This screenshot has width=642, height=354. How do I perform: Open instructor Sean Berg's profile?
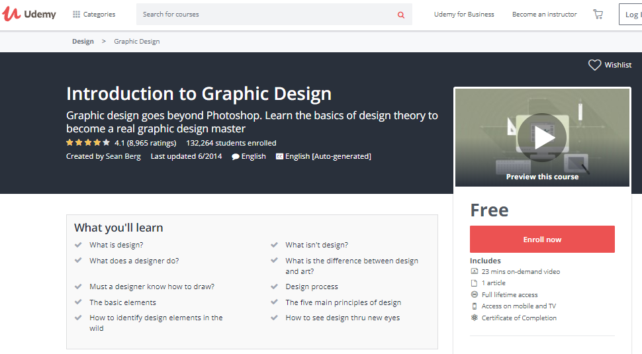[x=123, y=156]
